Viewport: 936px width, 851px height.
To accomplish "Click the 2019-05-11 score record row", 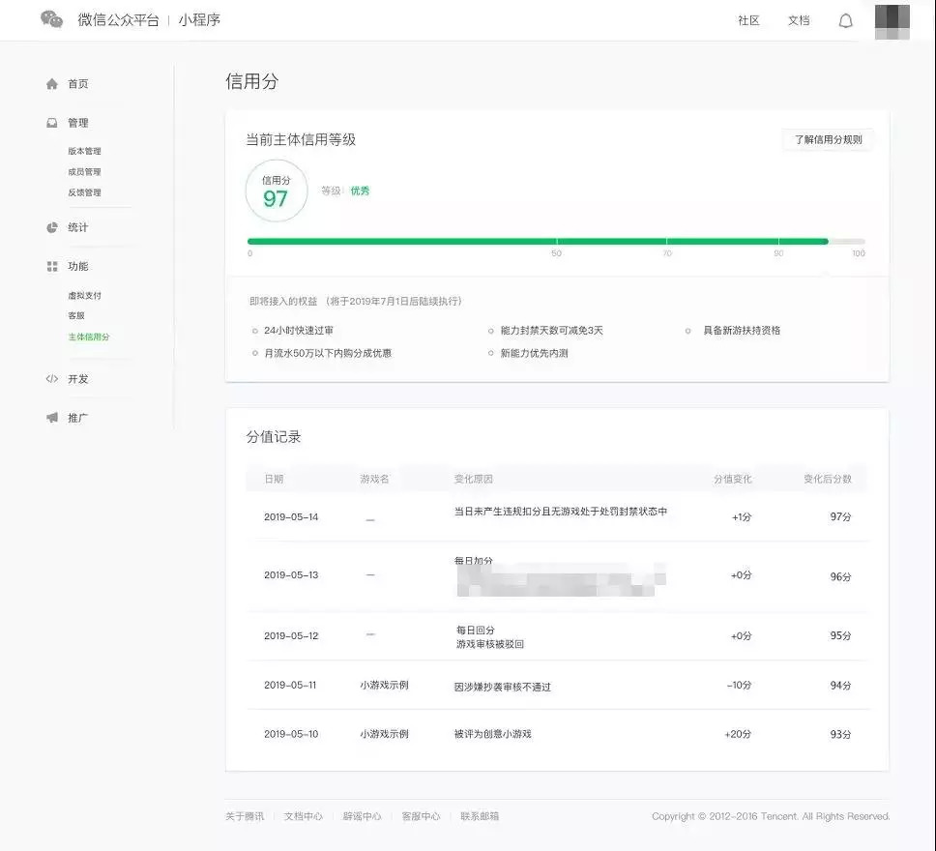I will click(x=556, y=686).
